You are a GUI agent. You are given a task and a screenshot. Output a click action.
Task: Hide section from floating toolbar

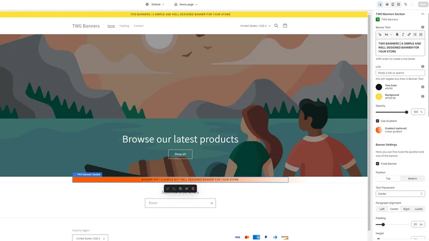coord(187,189)
